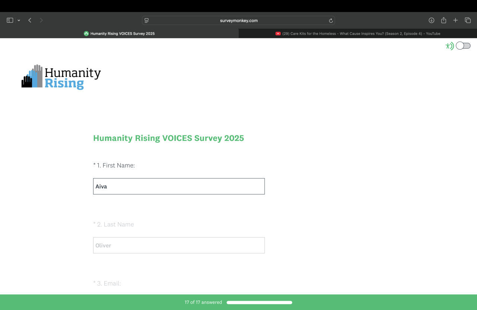Screen dimensions: 477x310
Task: Toggle the accessibility mode switch
Action: click(x=463, y=46)
